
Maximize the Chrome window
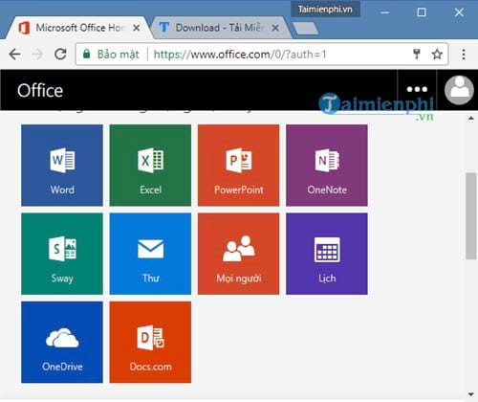click(x=422, y=12)
